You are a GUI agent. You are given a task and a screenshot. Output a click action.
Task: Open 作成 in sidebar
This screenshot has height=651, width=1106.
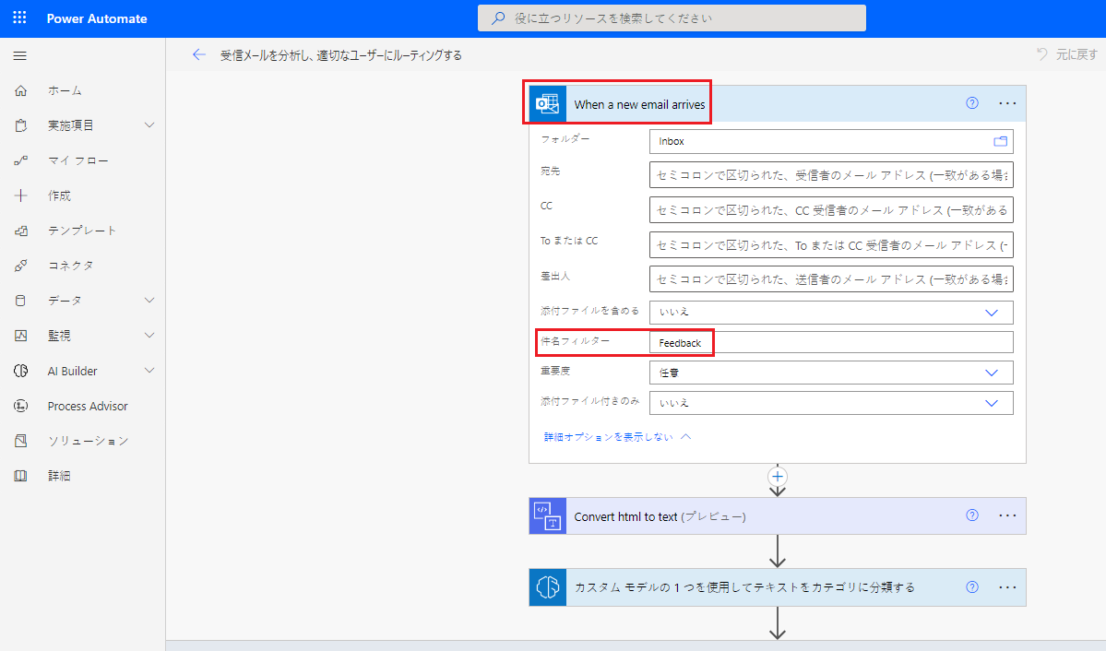pyautogui.click(x=59, y=195)
